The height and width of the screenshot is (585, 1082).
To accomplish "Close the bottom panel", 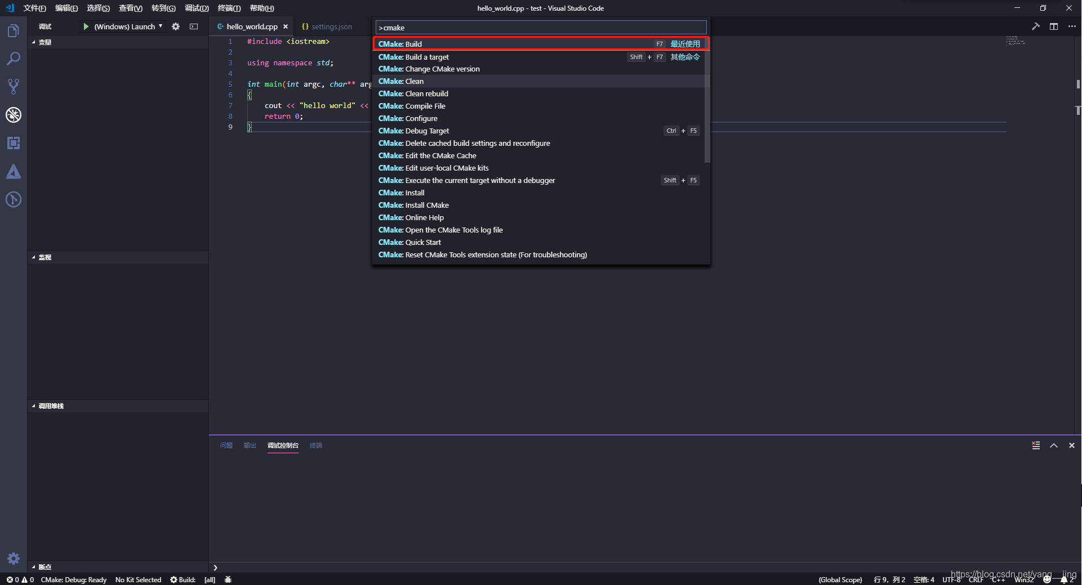I will click(1072, 445).
